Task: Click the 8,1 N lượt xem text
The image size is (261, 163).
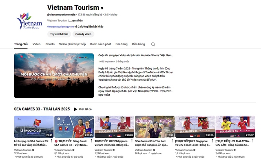Action: tap(62, 153)
